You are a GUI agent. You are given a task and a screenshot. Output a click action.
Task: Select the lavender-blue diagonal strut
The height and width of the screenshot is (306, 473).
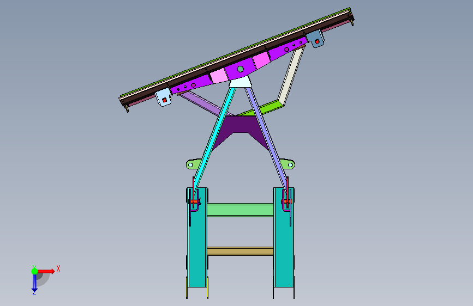pyautogui.click(x=266, y=138)
